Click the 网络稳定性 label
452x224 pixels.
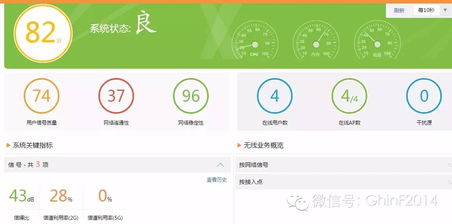click(x=191, y=123)
